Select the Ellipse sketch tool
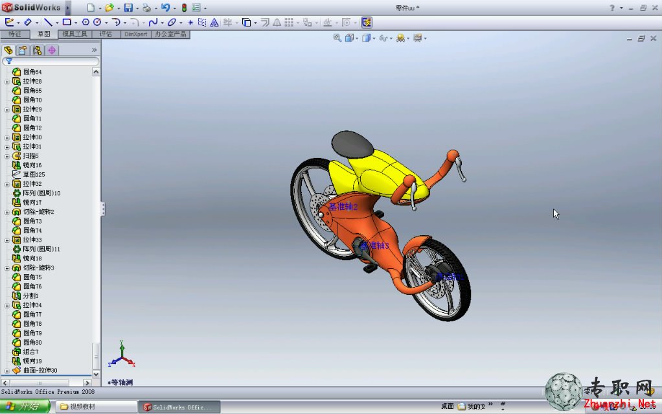 click(x=172, y=22)
